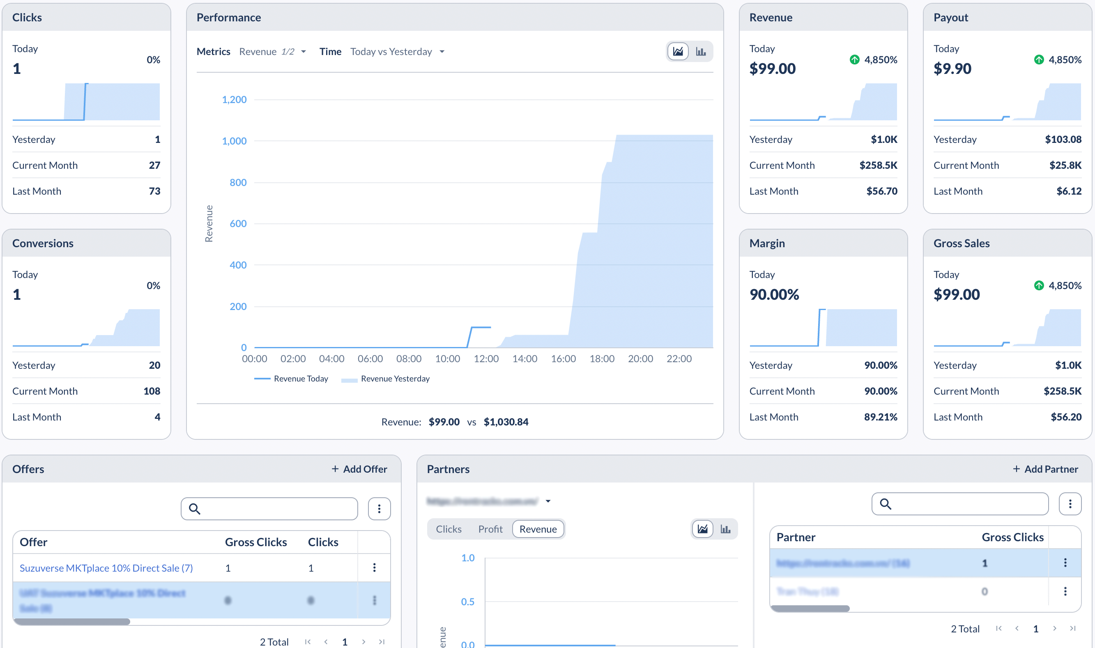
Task: Select area chart icon in Partners panel
Action: 702,529
